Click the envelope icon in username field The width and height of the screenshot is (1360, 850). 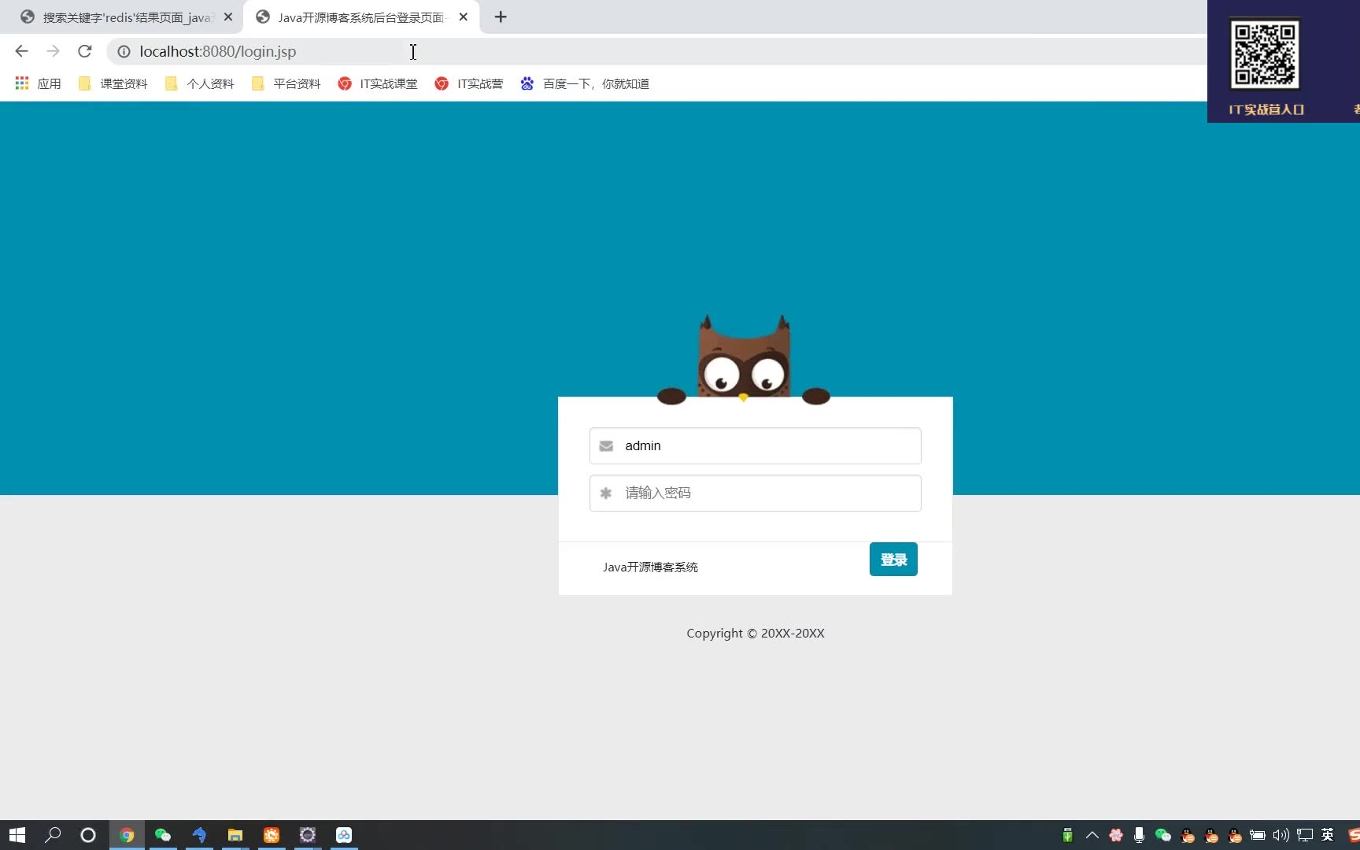(x=606, y=446)
